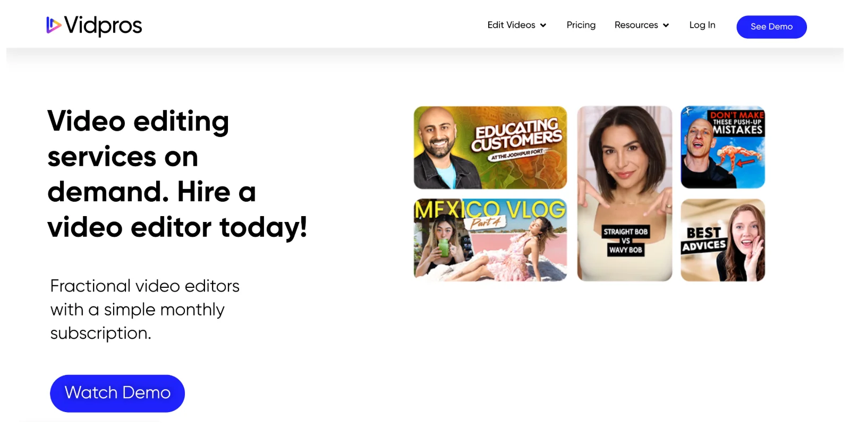Image resolution: width=850 pixels, height=428 pixels.
Task: Open the push-up mistakes thumbnail
Action: [x=723, y=148]
